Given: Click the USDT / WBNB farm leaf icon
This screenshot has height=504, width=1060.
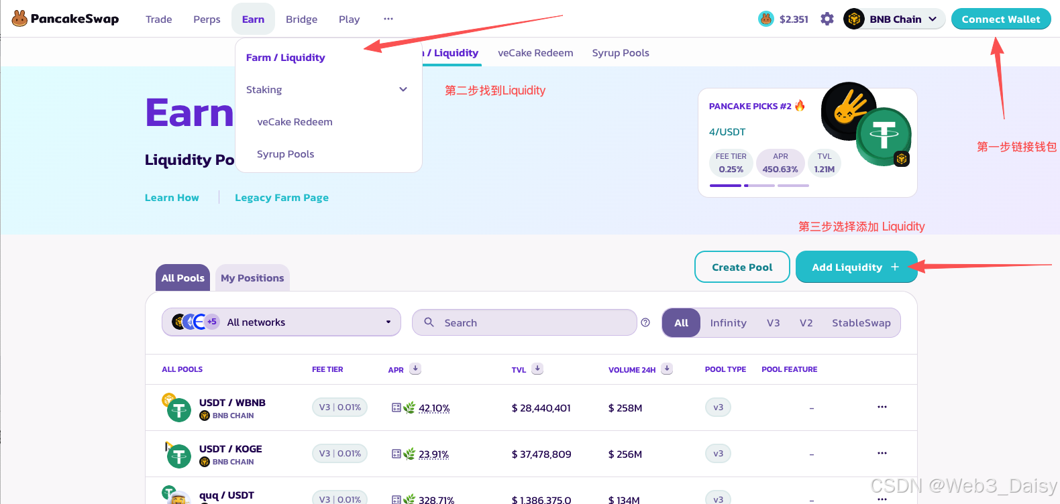Looking at the screenshot, I should [409, 407].
